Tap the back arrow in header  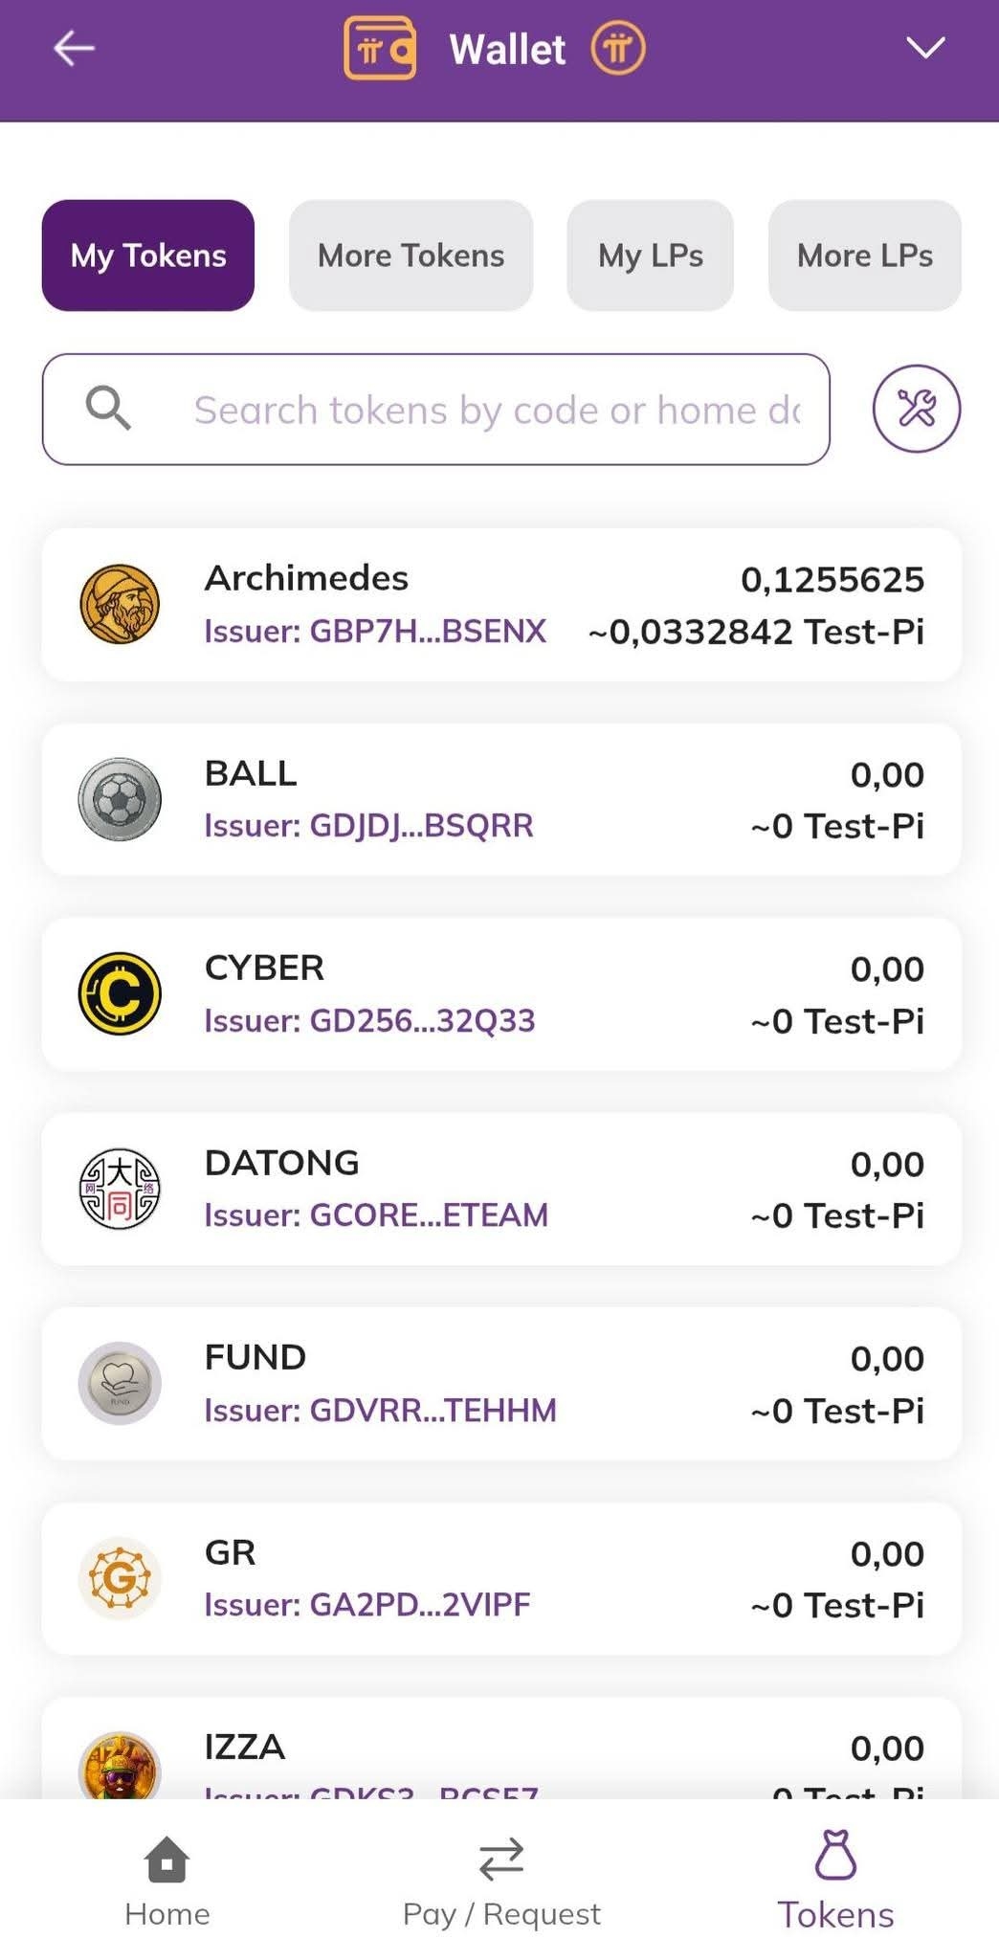(x=74, y=48)
